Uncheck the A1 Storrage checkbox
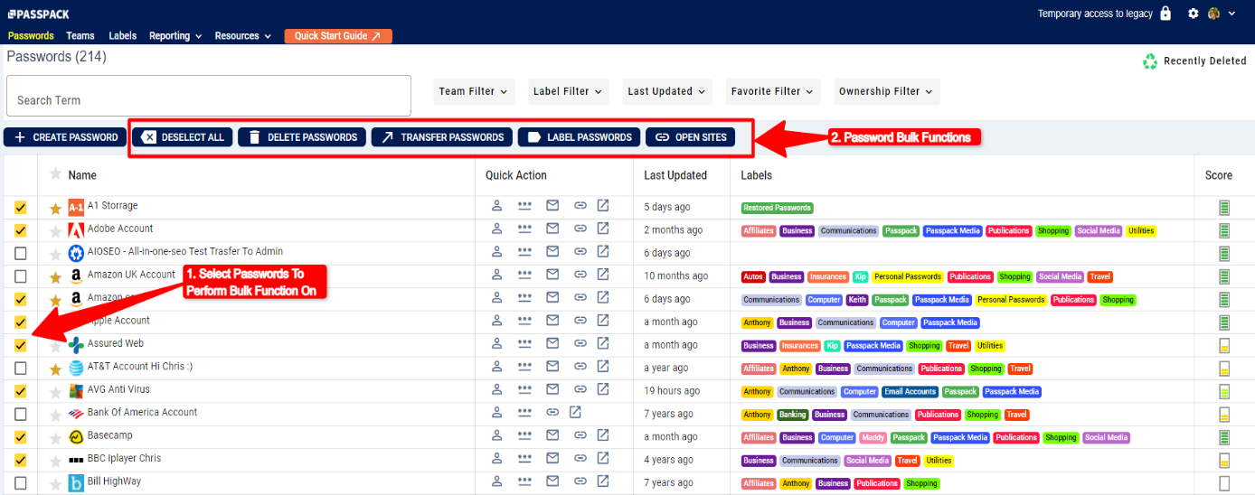Image resolution: width=1255 pixels, height=495 pixels. 21,208
